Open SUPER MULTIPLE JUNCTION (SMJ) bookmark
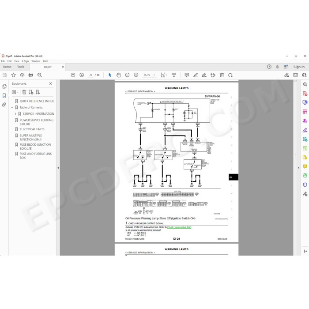Image resolution: width=309 pixels, height=309 pixels. pyautogui.click(x=31, y=137)
